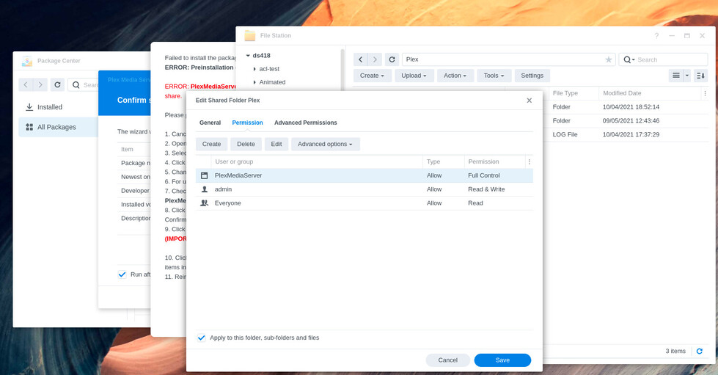The image size is (718, 375).
Task: Open Advanced options dropdown in dialog
Action: [x=325, y=144]
